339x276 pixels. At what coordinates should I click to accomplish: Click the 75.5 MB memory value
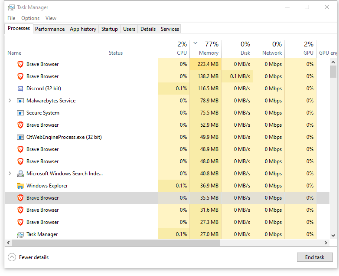tap(209, 113)
